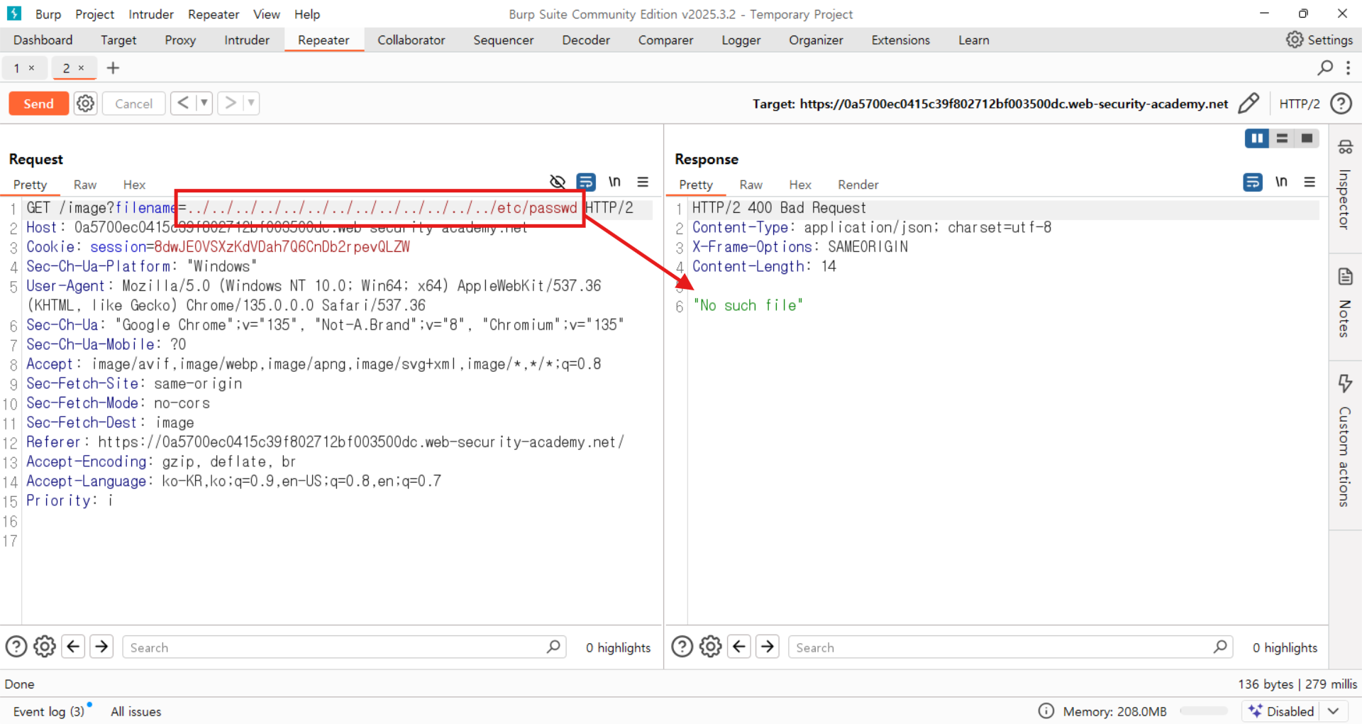Viewport: 1362px width, 724px height.
Task: Open the Repeater tab options kebab menu
Action: click(1348, 67)
